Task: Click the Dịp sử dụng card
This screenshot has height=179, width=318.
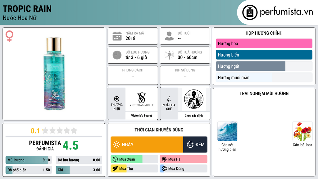Action: click(185, 75)
